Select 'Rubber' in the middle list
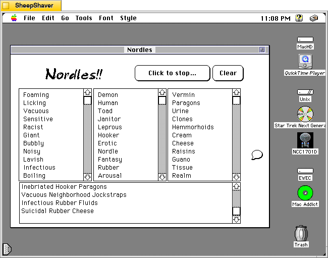The image size is (328, 258). (x=108, y=168)
